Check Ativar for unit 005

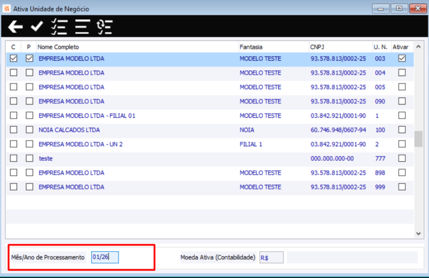(x=402, y=87)
